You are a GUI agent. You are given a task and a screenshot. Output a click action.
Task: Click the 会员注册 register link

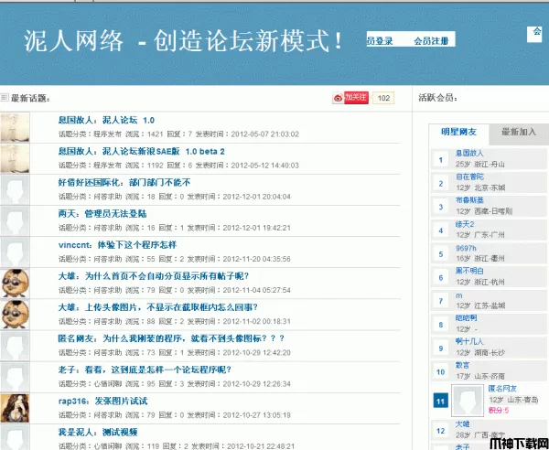431,41
